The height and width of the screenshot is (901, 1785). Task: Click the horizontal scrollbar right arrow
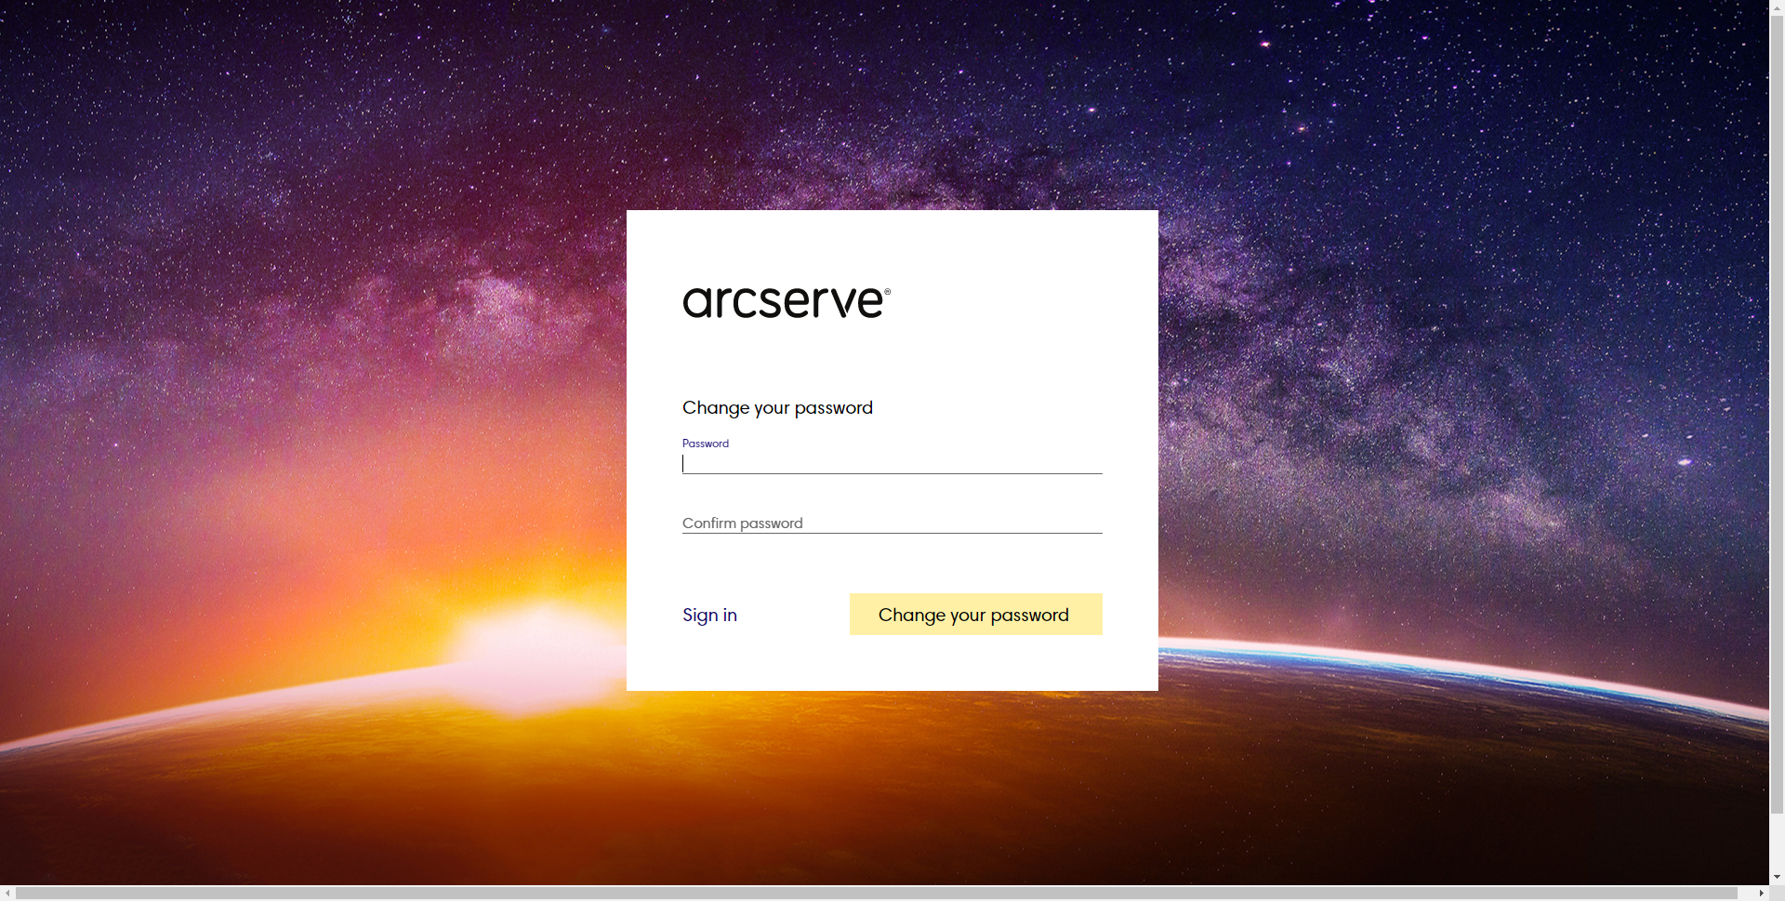1761,894
